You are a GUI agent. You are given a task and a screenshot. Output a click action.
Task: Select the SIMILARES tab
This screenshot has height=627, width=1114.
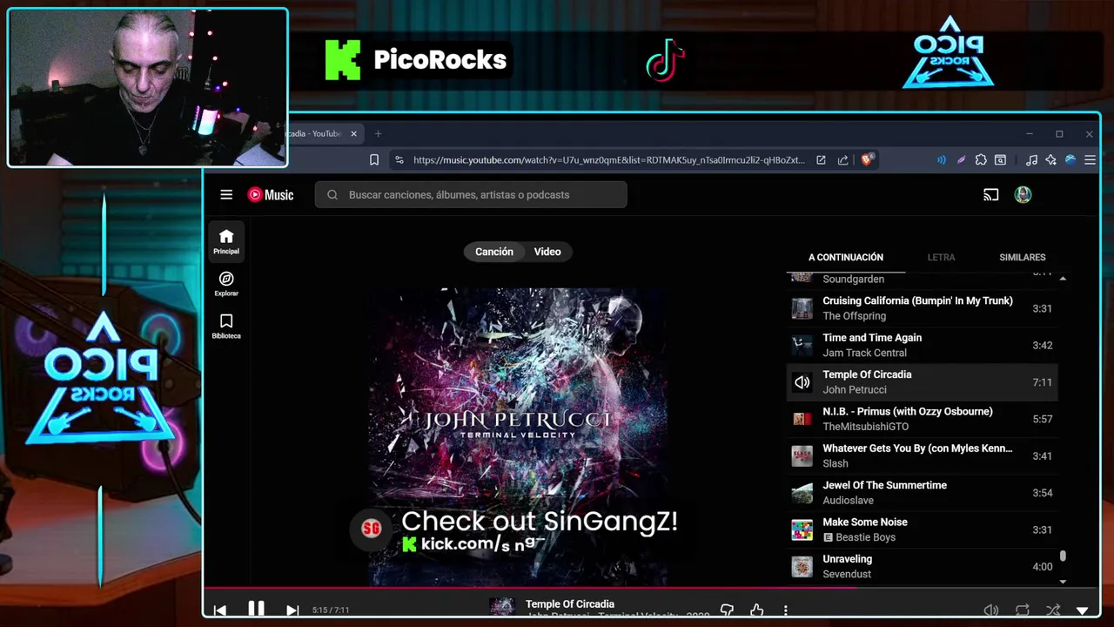[x=1023, y=257]
